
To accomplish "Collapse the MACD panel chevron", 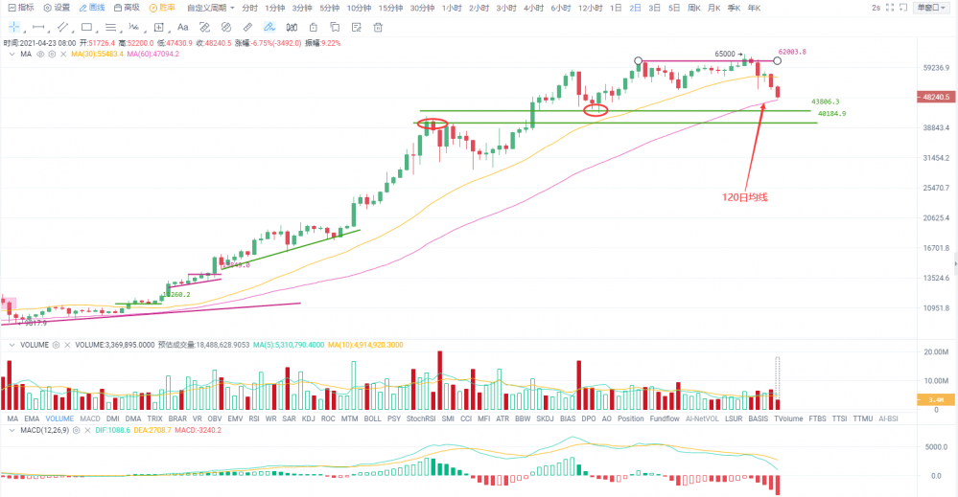I will pos(12,431).
